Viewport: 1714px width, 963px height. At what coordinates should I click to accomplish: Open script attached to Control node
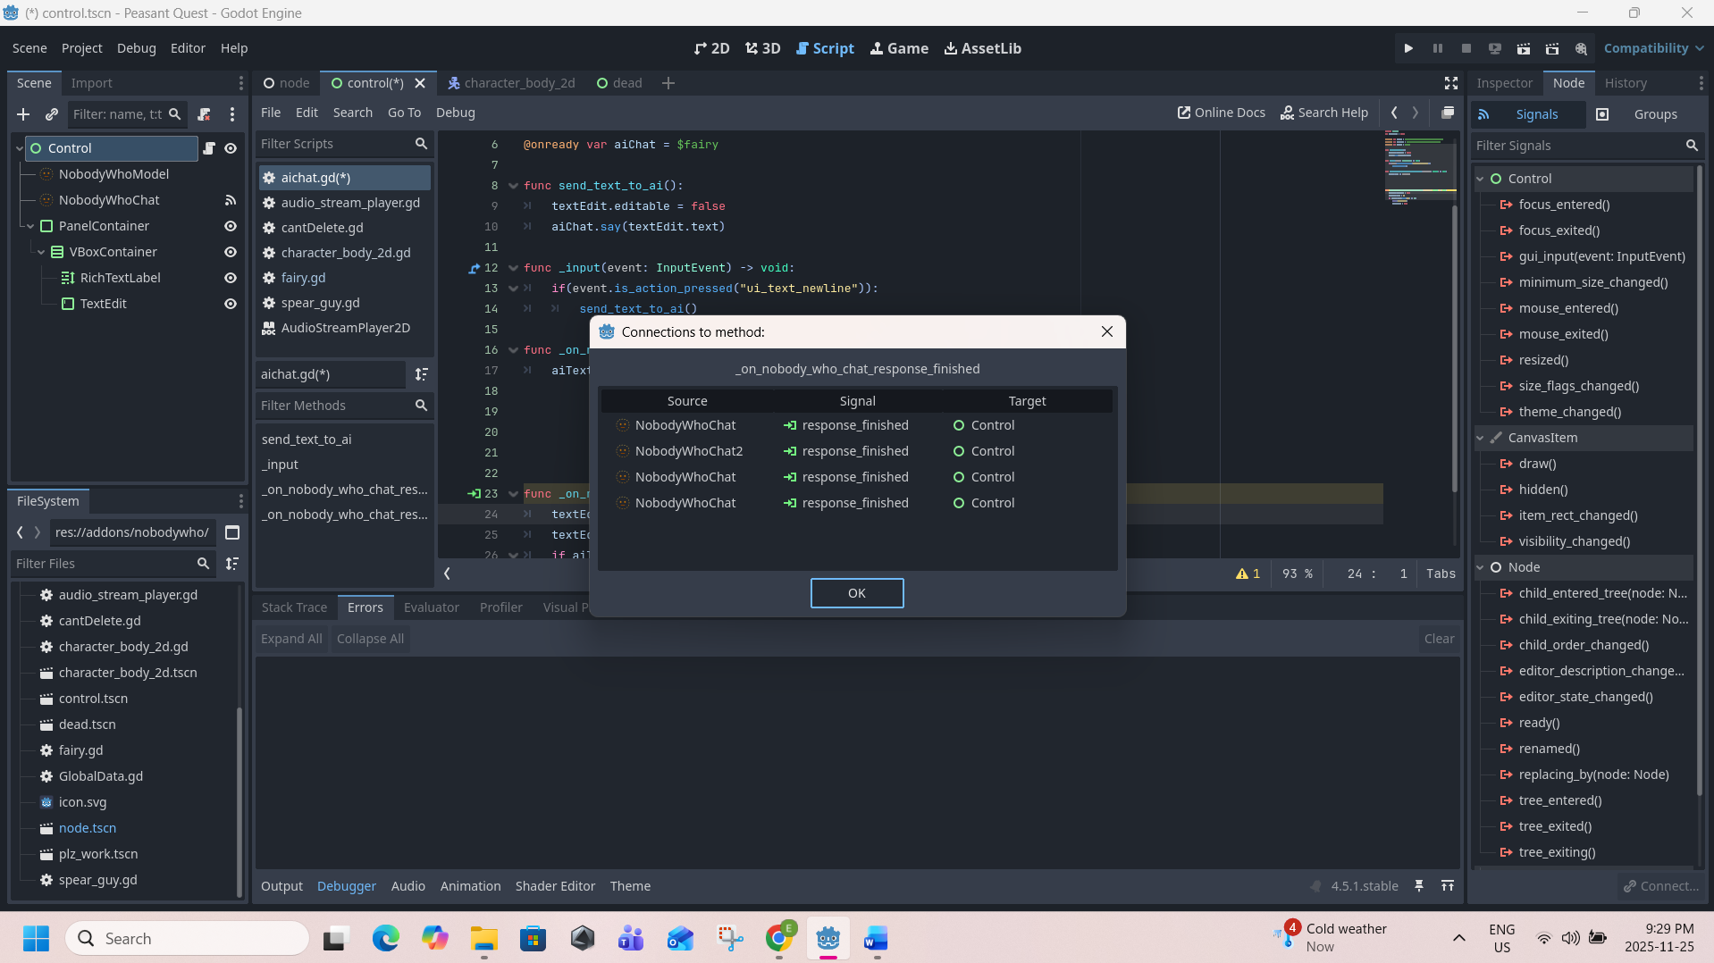click(x=209, y=148)
